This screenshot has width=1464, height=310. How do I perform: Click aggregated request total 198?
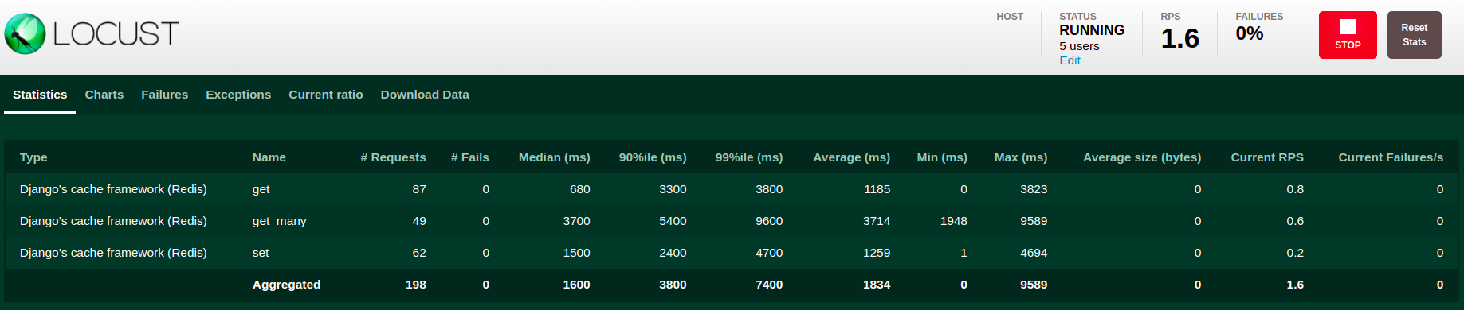416,285
